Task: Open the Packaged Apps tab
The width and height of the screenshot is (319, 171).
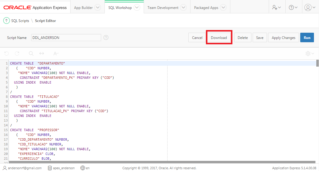Action: click(x=206, y=7)
